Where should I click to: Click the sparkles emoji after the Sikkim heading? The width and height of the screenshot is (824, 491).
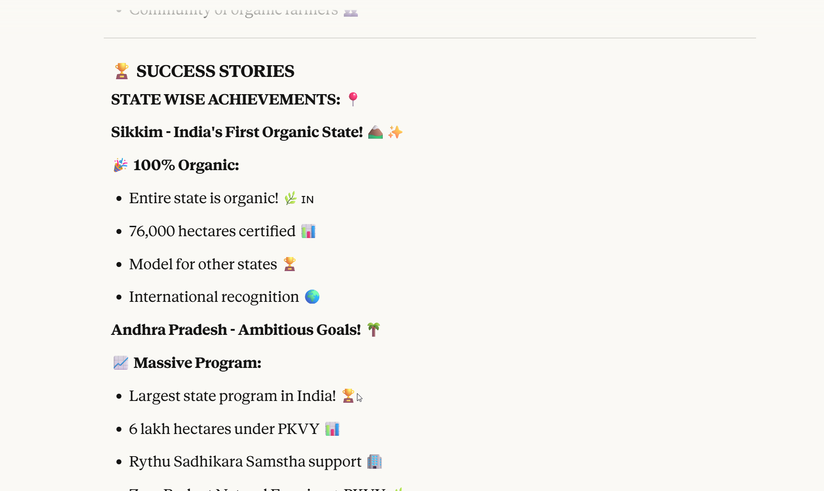tap(395, 132)
